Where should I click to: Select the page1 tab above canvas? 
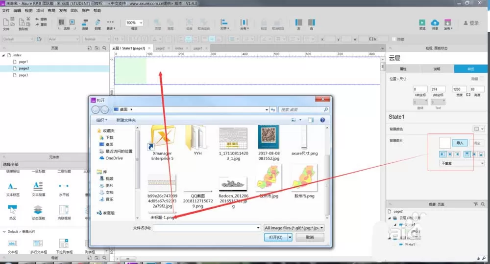(197, 48)
